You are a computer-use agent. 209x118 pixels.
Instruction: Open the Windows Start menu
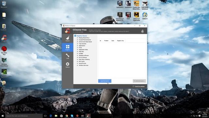(x=3, y=116)
